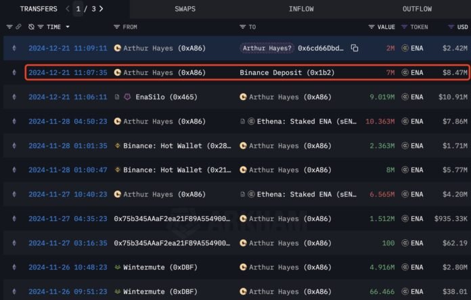Open transaction 2024-12-21 11:07:35

pos(68,72)
